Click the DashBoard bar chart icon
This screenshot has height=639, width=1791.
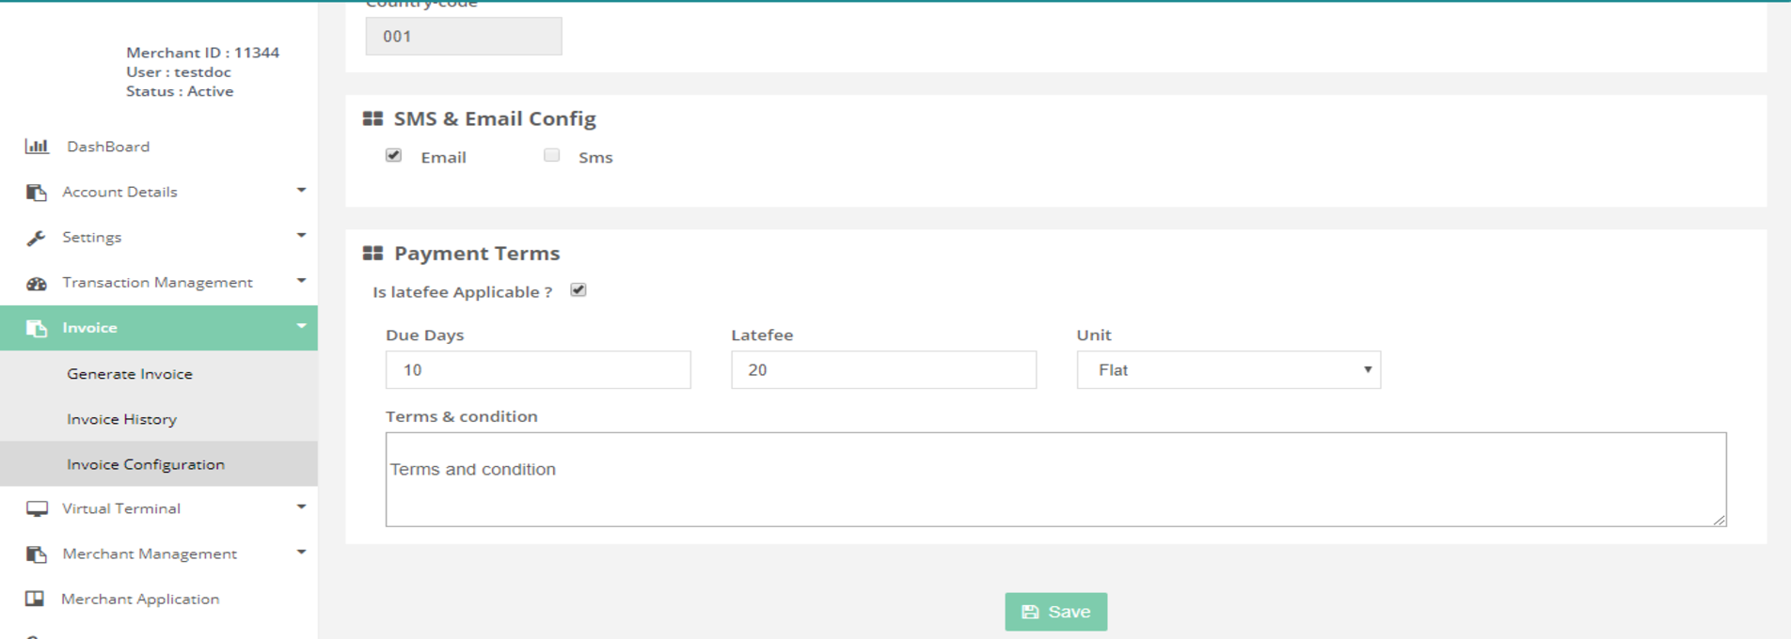pyautogui.click(x=37, y=147)
